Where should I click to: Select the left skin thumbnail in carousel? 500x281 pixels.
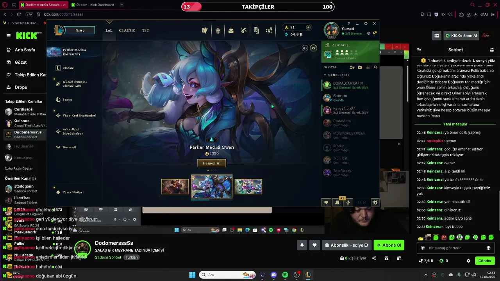pos(175,187)
